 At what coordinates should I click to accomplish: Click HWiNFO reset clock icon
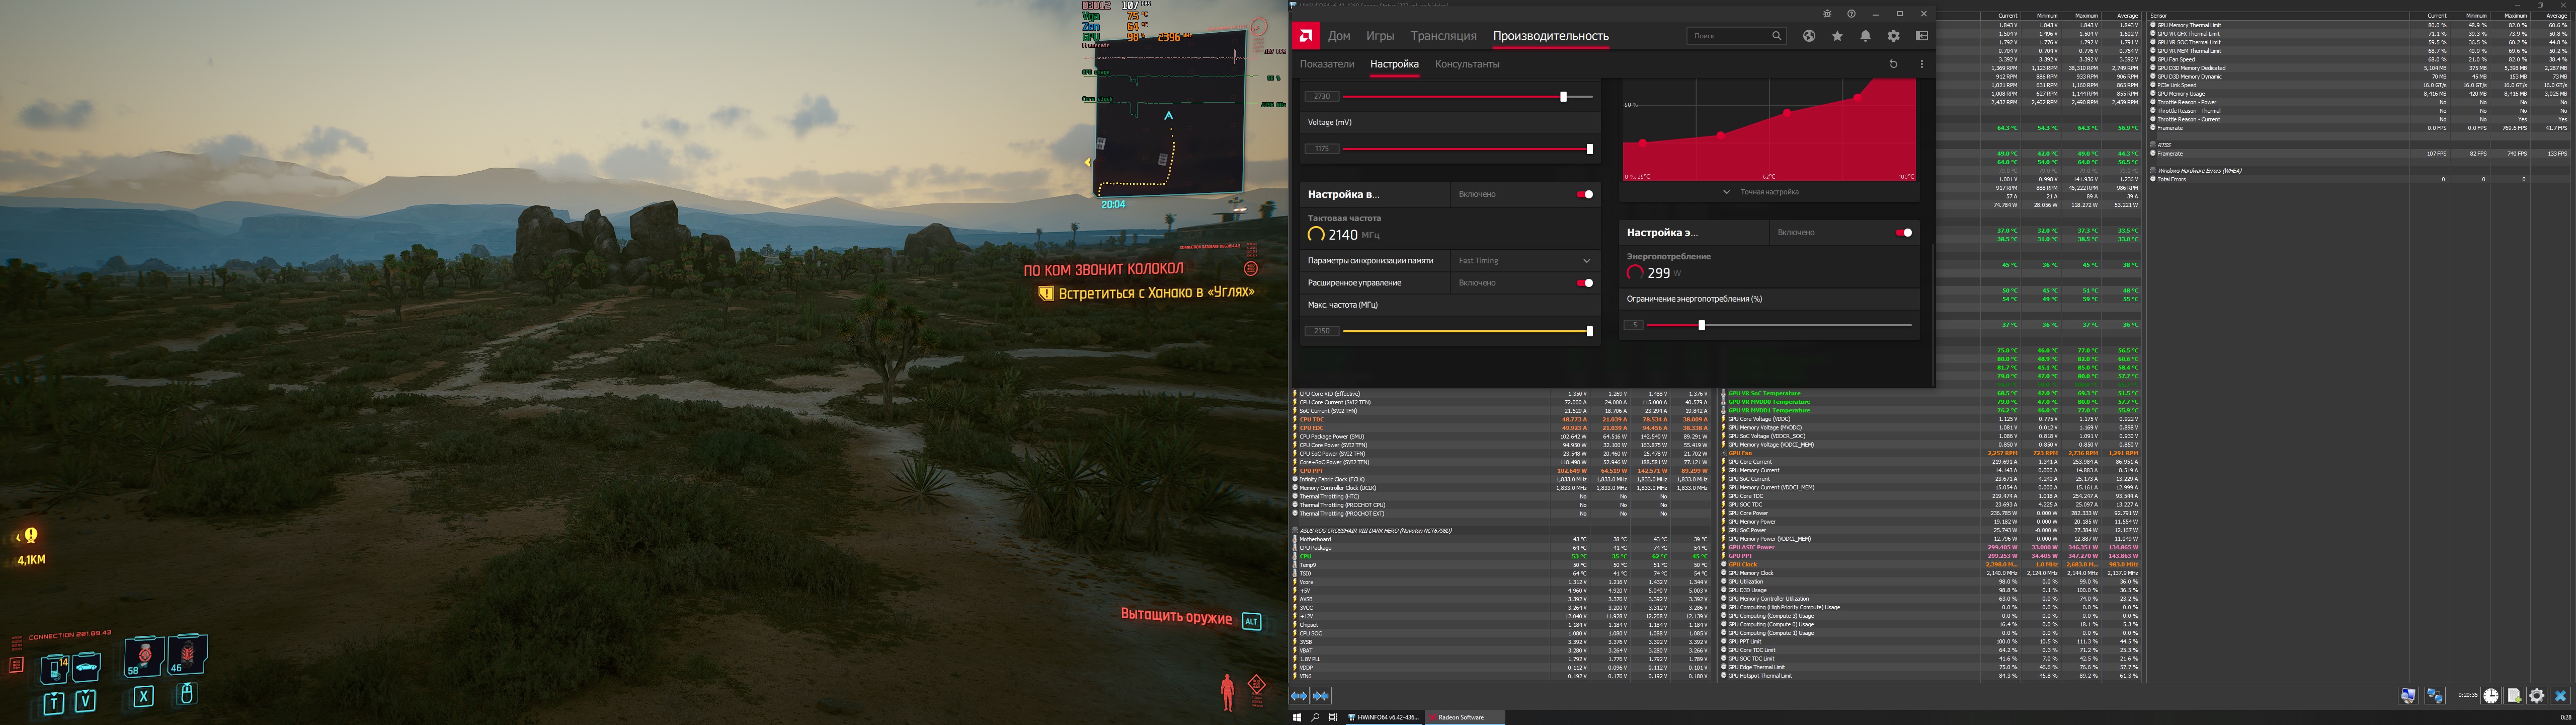(x=2491, y=695)
